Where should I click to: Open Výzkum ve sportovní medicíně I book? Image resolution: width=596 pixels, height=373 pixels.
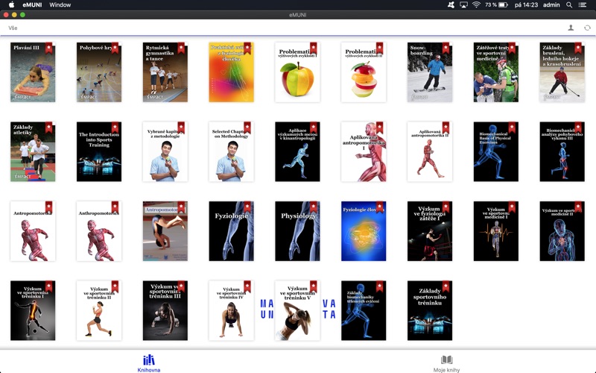495,231
